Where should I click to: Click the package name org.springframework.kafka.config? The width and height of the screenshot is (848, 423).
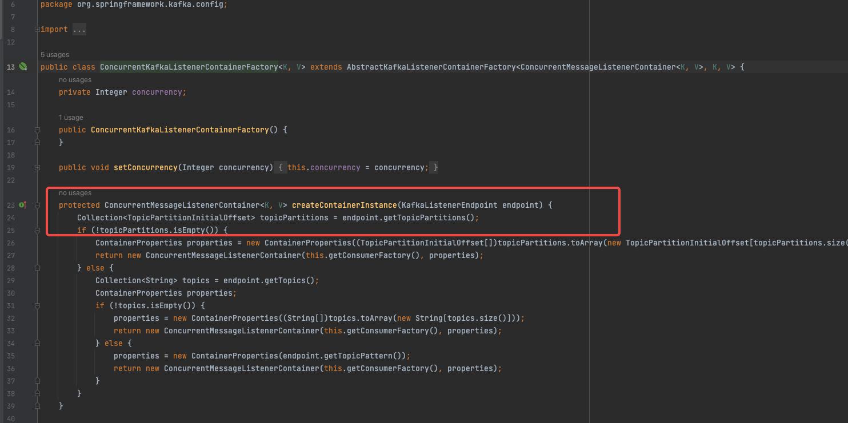point(150,4)
